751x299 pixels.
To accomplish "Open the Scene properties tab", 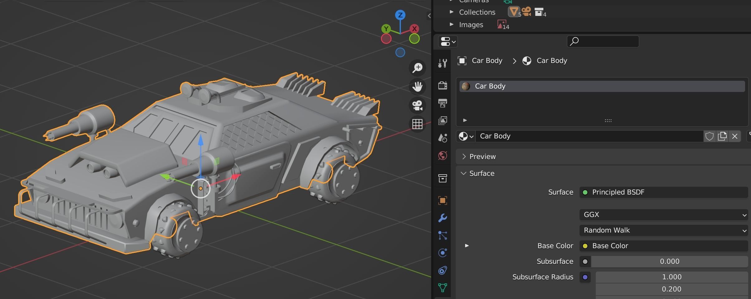I will pos(442,138).
